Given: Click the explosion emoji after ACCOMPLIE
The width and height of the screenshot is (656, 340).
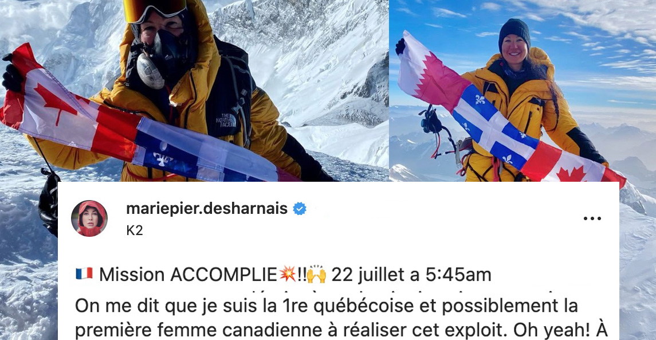Looking at the screenshot, I should 288,274.
